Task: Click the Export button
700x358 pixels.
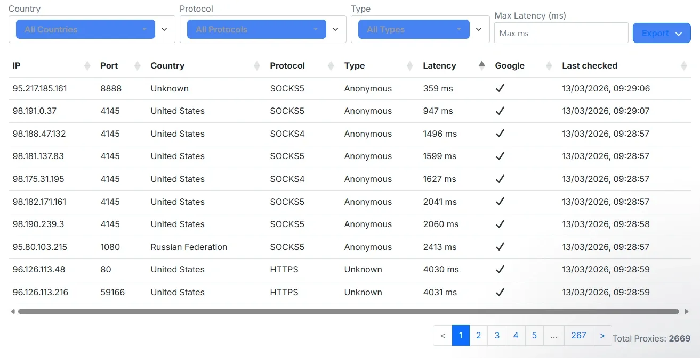Action: coord(661,33)
